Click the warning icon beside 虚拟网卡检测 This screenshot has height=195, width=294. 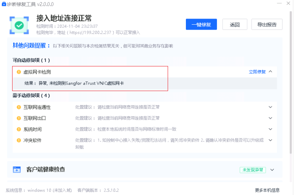19,72
